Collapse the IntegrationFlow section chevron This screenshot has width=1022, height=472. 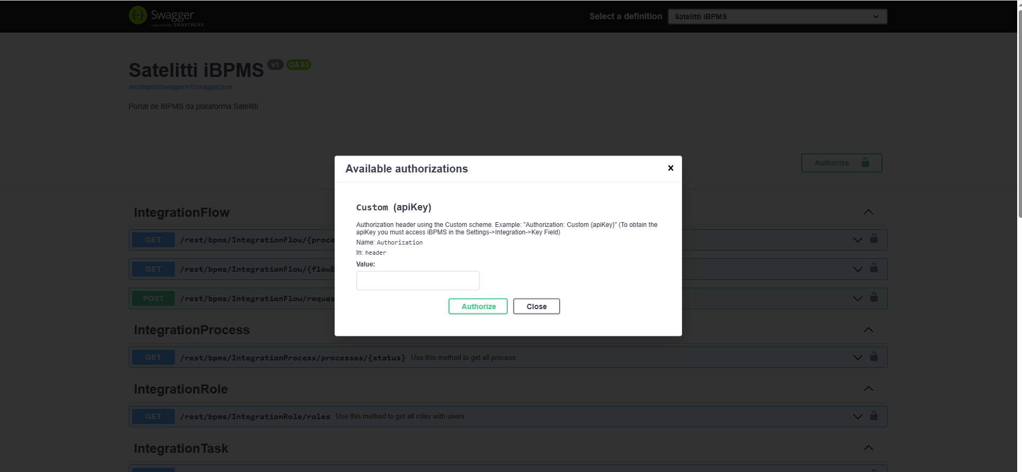[x=869, y=212]
